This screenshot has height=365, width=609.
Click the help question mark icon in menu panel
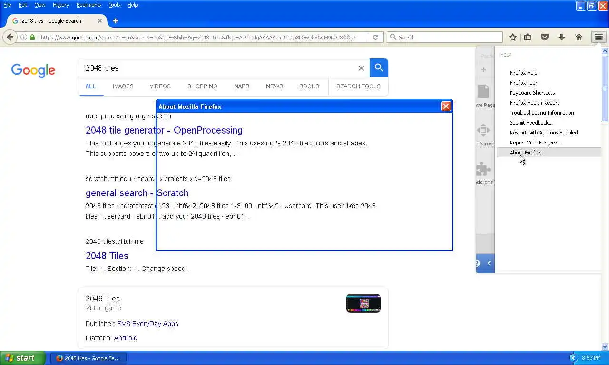click(x=478, y=263)
